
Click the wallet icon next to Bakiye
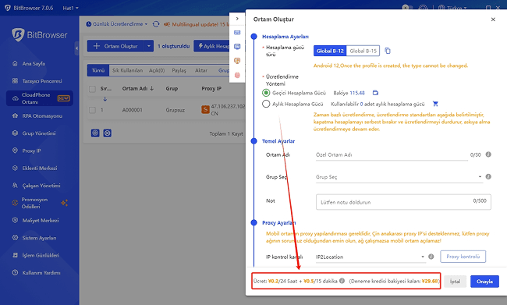pyautogui.click(x=375, y=93)
